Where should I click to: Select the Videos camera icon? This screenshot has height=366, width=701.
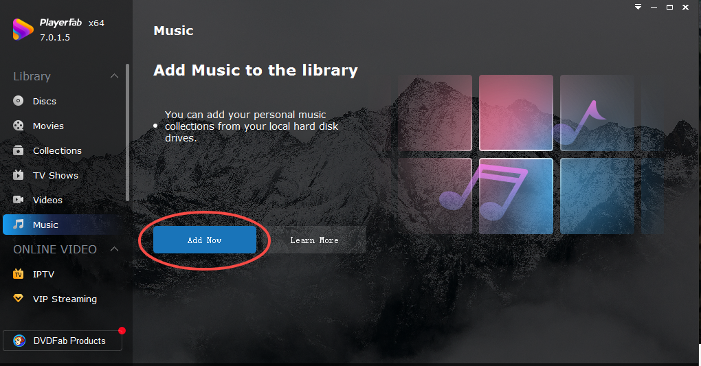point(19,199)
